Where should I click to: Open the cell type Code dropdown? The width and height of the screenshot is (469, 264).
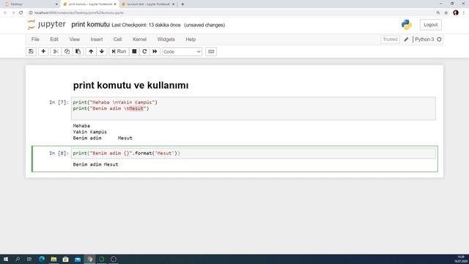click(182, 52)
